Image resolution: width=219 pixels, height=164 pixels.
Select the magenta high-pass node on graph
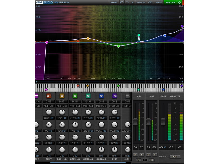pyautogui.click(x=47, y=42)
